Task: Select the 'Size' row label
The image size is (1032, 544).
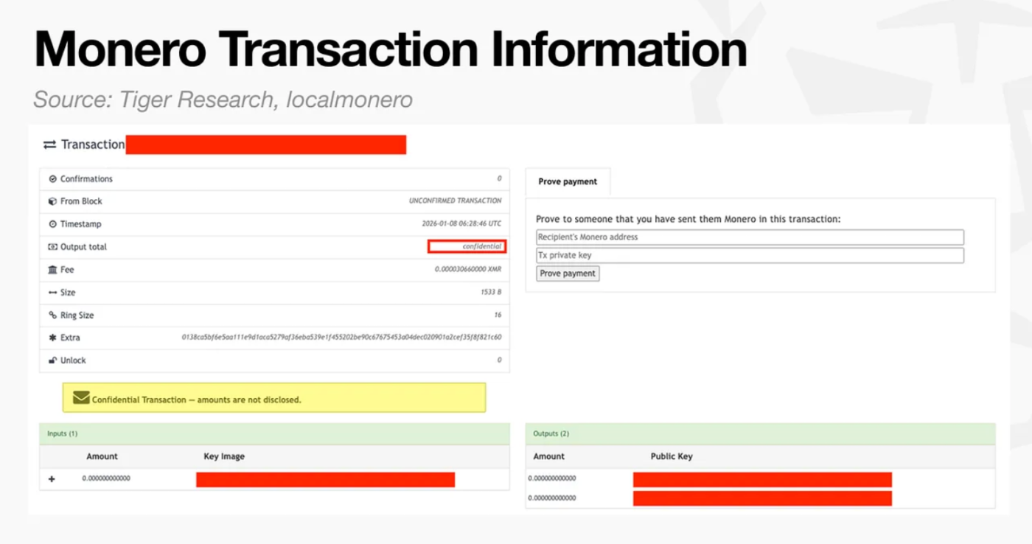Action: 68,293
